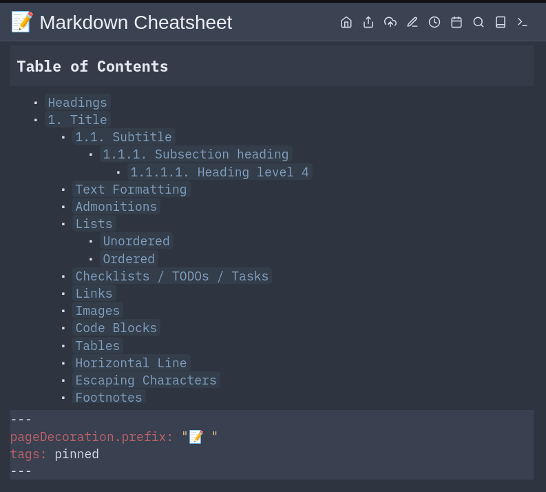Jump to the Tables section
Viewport: 546px width, 492px height.
98,346
